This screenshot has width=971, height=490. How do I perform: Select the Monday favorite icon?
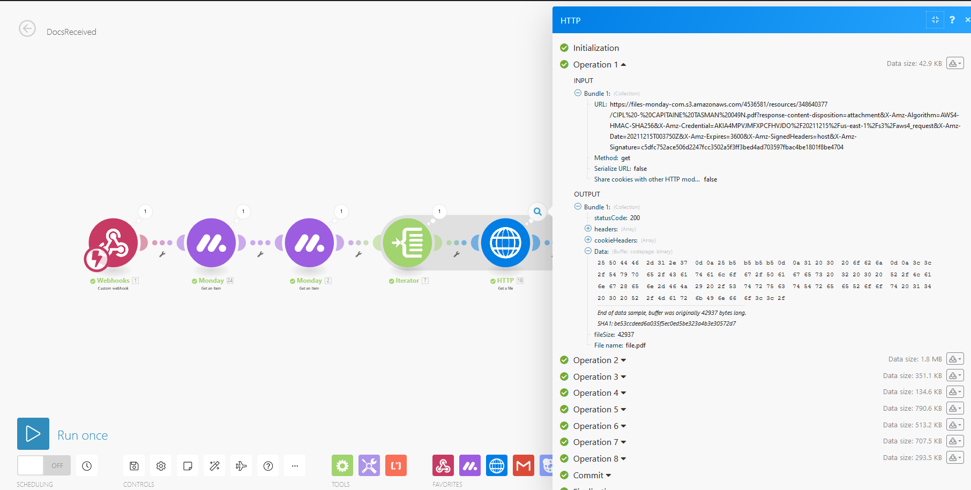tap(470, 466)
